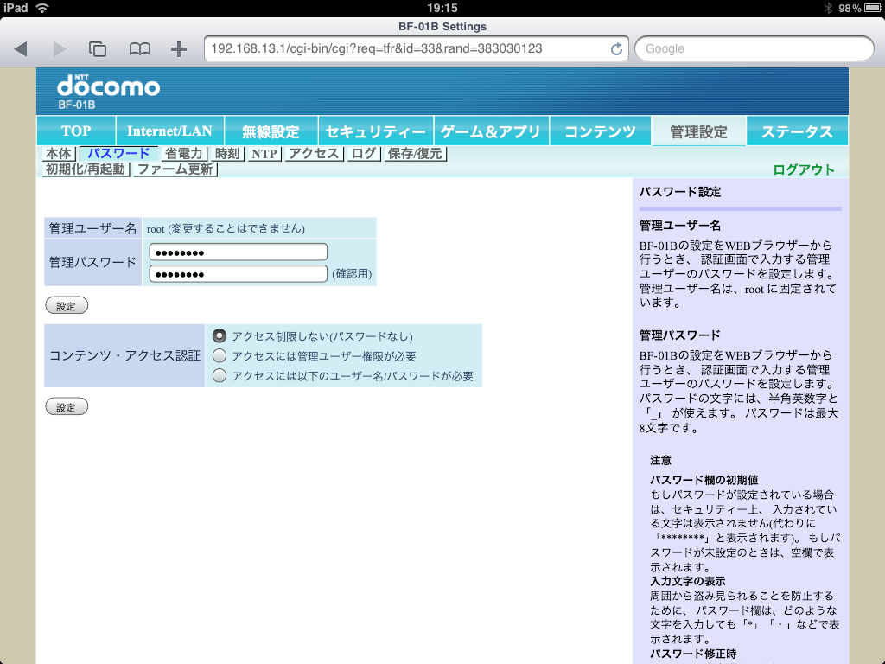Open the 管理設定 tab
The image size is (885, 664).
click(x=698, y=131)
